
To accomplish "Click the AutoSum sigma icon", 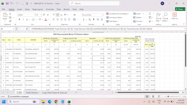I will click(x=150, y=14).
